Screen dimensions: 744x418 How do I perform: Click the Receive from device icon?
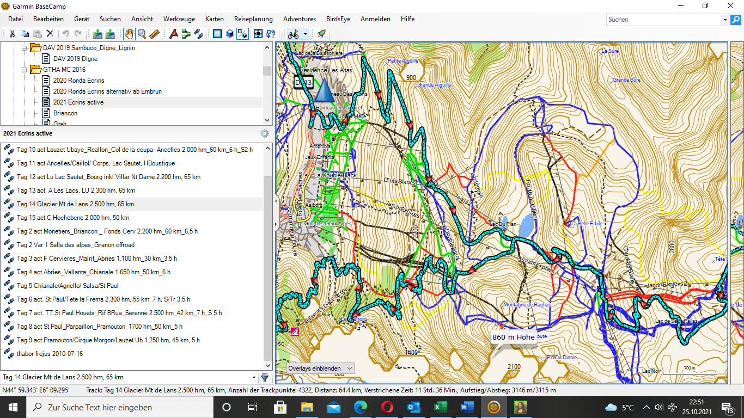tap(97, 34)
